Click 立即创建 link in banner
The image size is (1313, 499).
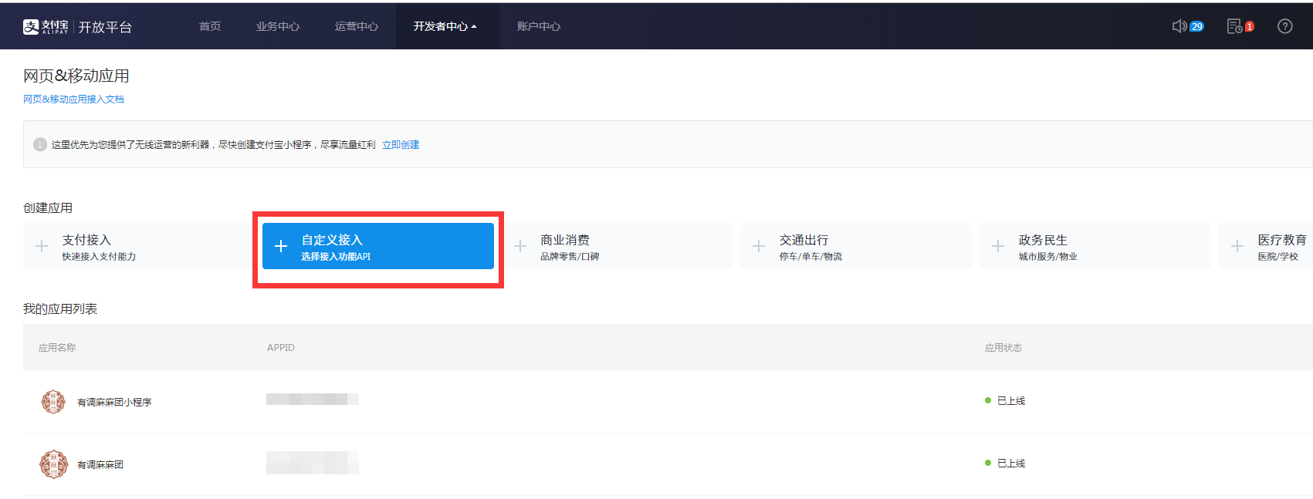[x=401, y=145]
